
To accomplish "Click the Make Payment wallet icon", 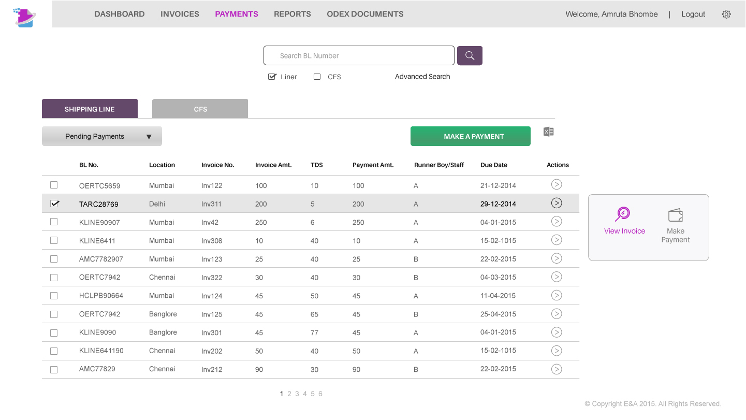I will [675, 215].
